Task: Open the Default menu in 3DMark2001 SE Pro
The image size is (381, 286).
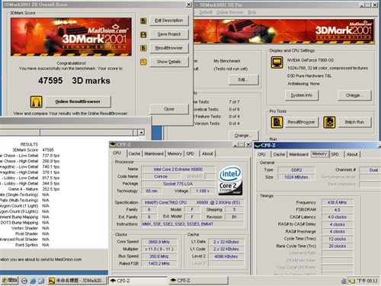Action: coord(206,12)
